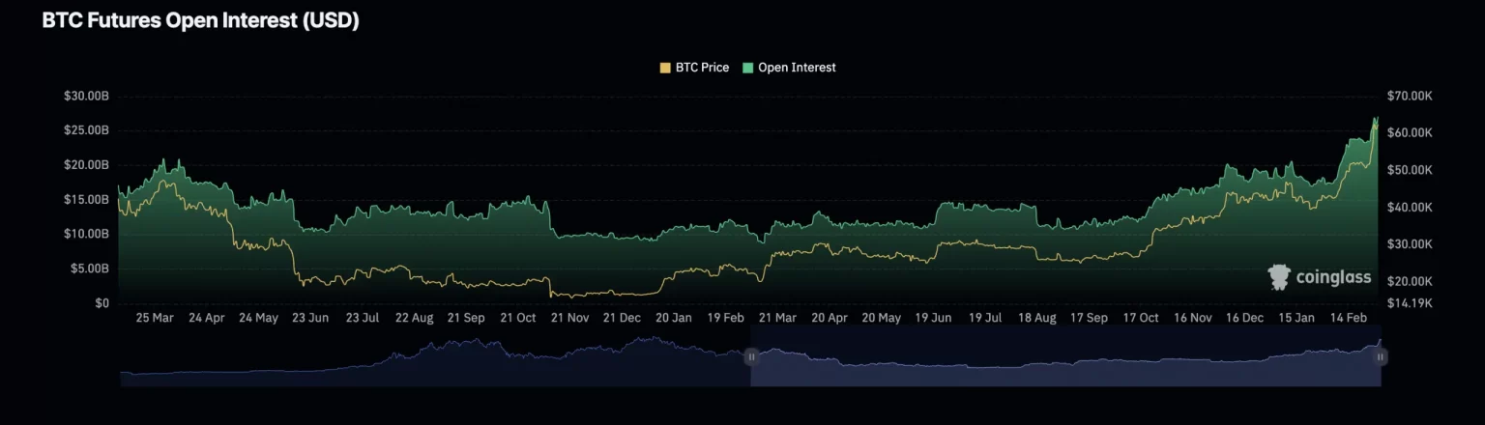The height and width of the screenshot is (425, 1485).
Task: Click the 19 Jun date label
Action: (933, 318)
